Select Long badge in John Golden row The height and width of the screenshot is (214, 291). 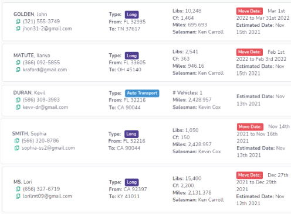click(131, 15)
